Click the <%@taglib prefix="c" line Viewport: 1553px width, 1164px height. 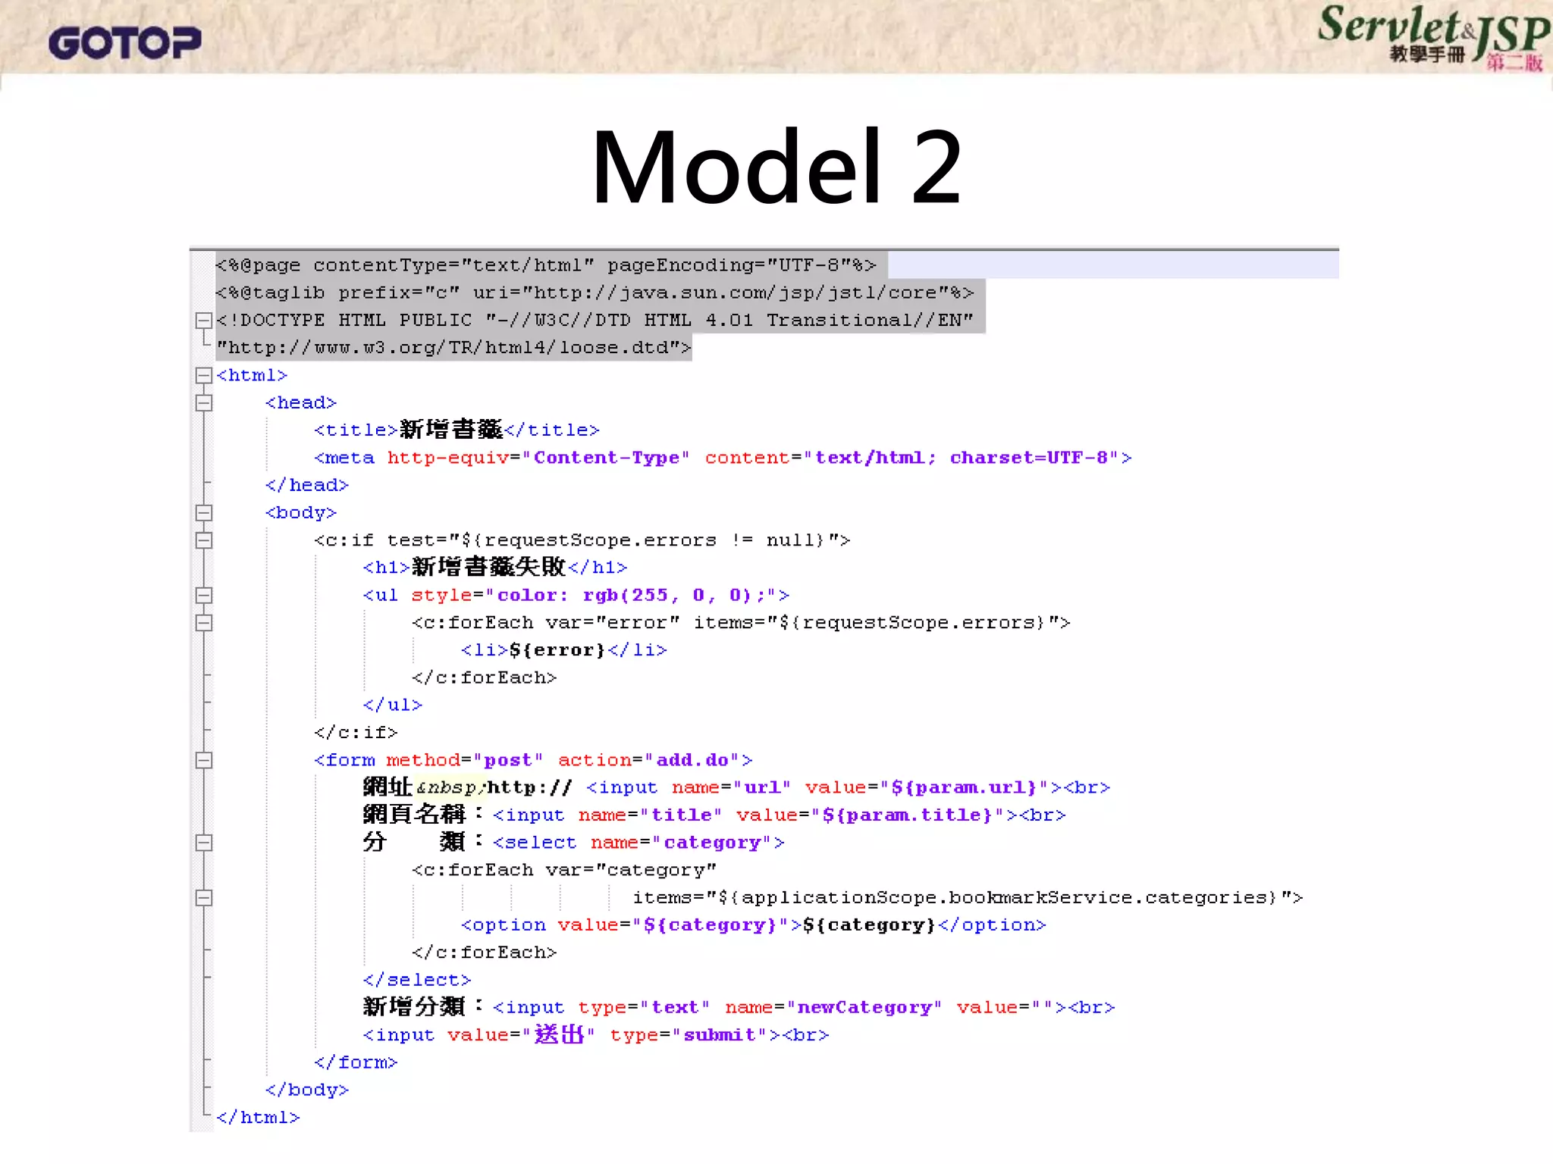[x=595, y=293]
